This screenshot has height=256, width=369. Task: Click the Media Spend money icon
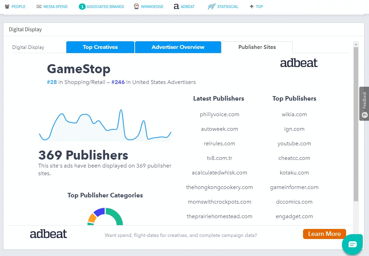(39, 7)
